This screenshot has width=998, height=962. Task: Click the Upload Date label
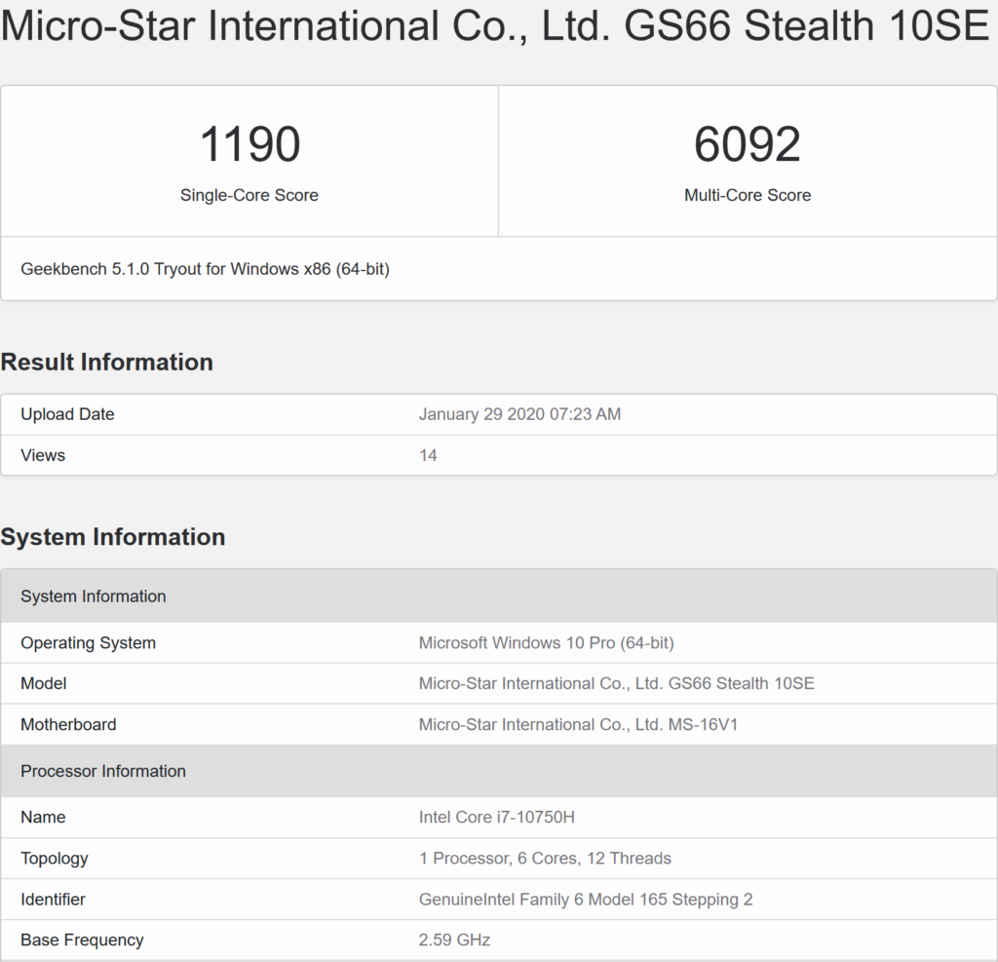point(67,414)
